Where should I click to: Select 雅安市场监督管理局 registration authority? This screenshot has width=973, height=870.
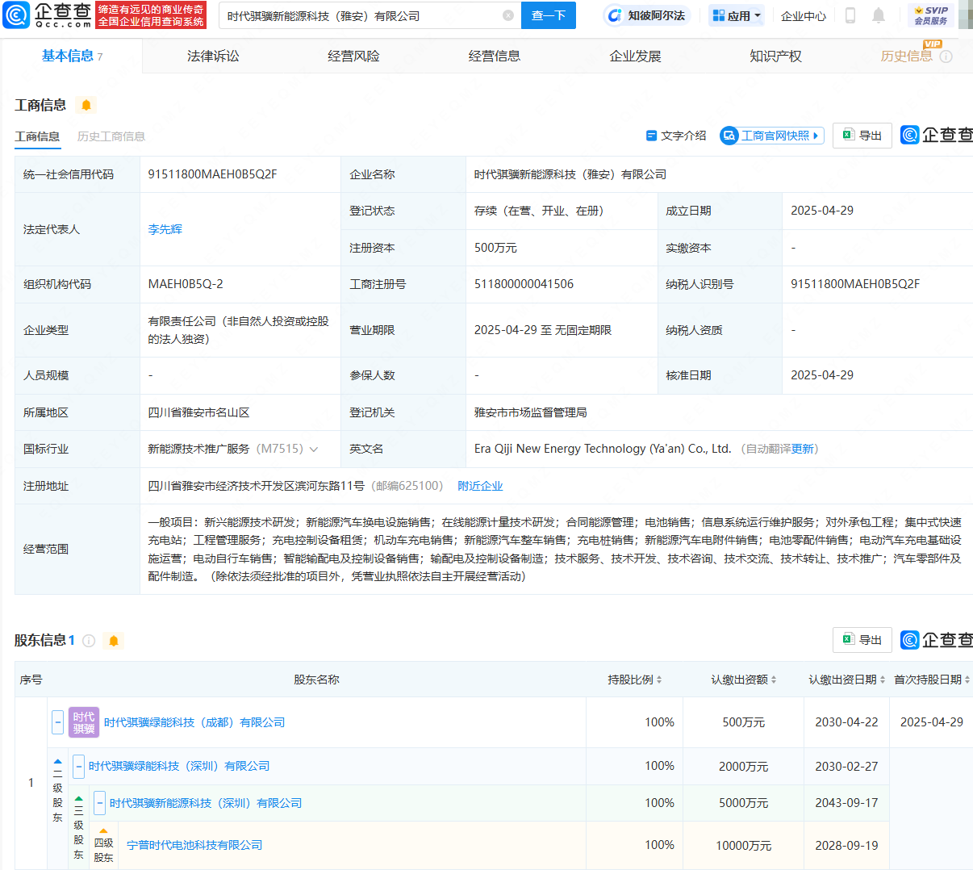click(531, 412)
